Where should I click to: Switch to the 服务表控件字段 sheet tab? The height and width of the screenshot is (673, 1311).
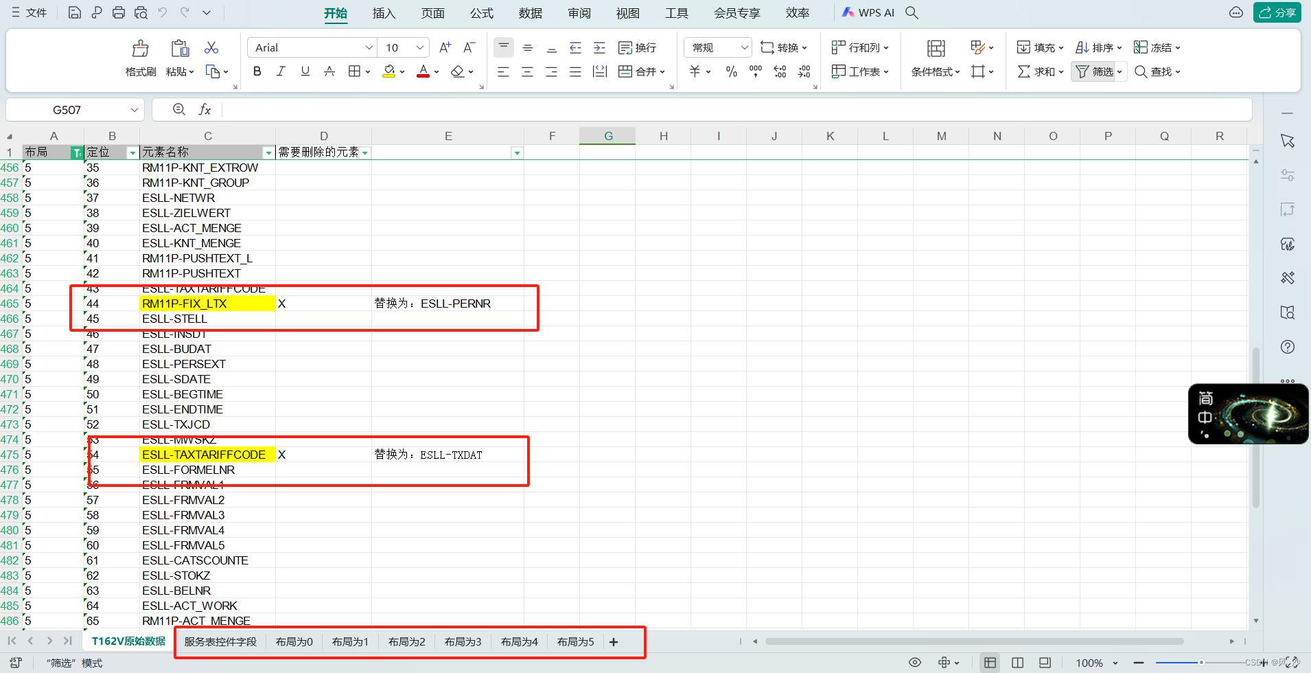(x=220, y=641)
